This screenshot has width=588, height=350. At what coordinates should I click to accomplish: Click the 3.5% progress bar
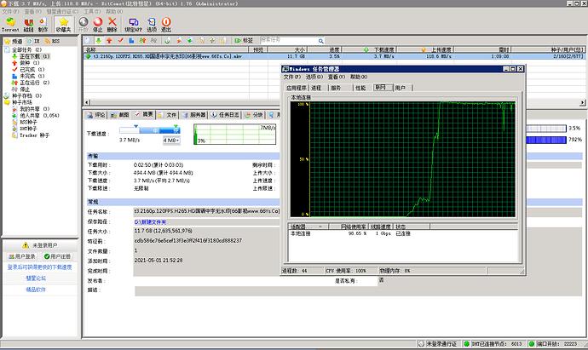(546, 129)
